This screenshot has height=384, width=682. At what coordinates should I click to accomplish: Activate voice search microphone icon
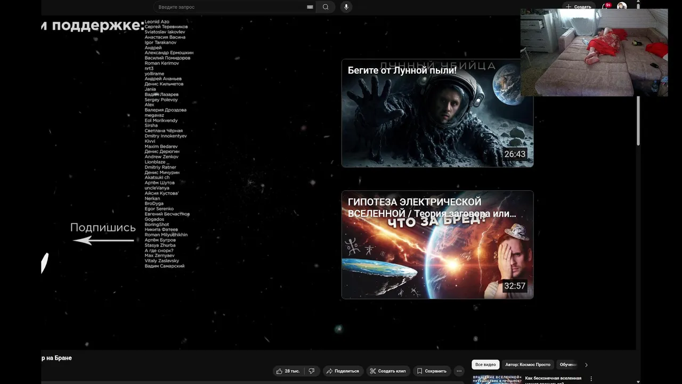coord(346,7)
